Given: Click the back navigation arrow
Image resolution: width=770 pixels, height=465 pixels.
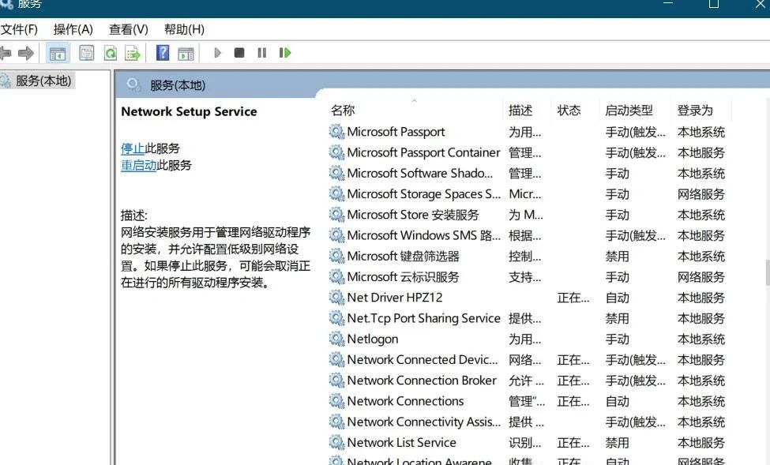Looking at the screenshot, I should [6, 52].
